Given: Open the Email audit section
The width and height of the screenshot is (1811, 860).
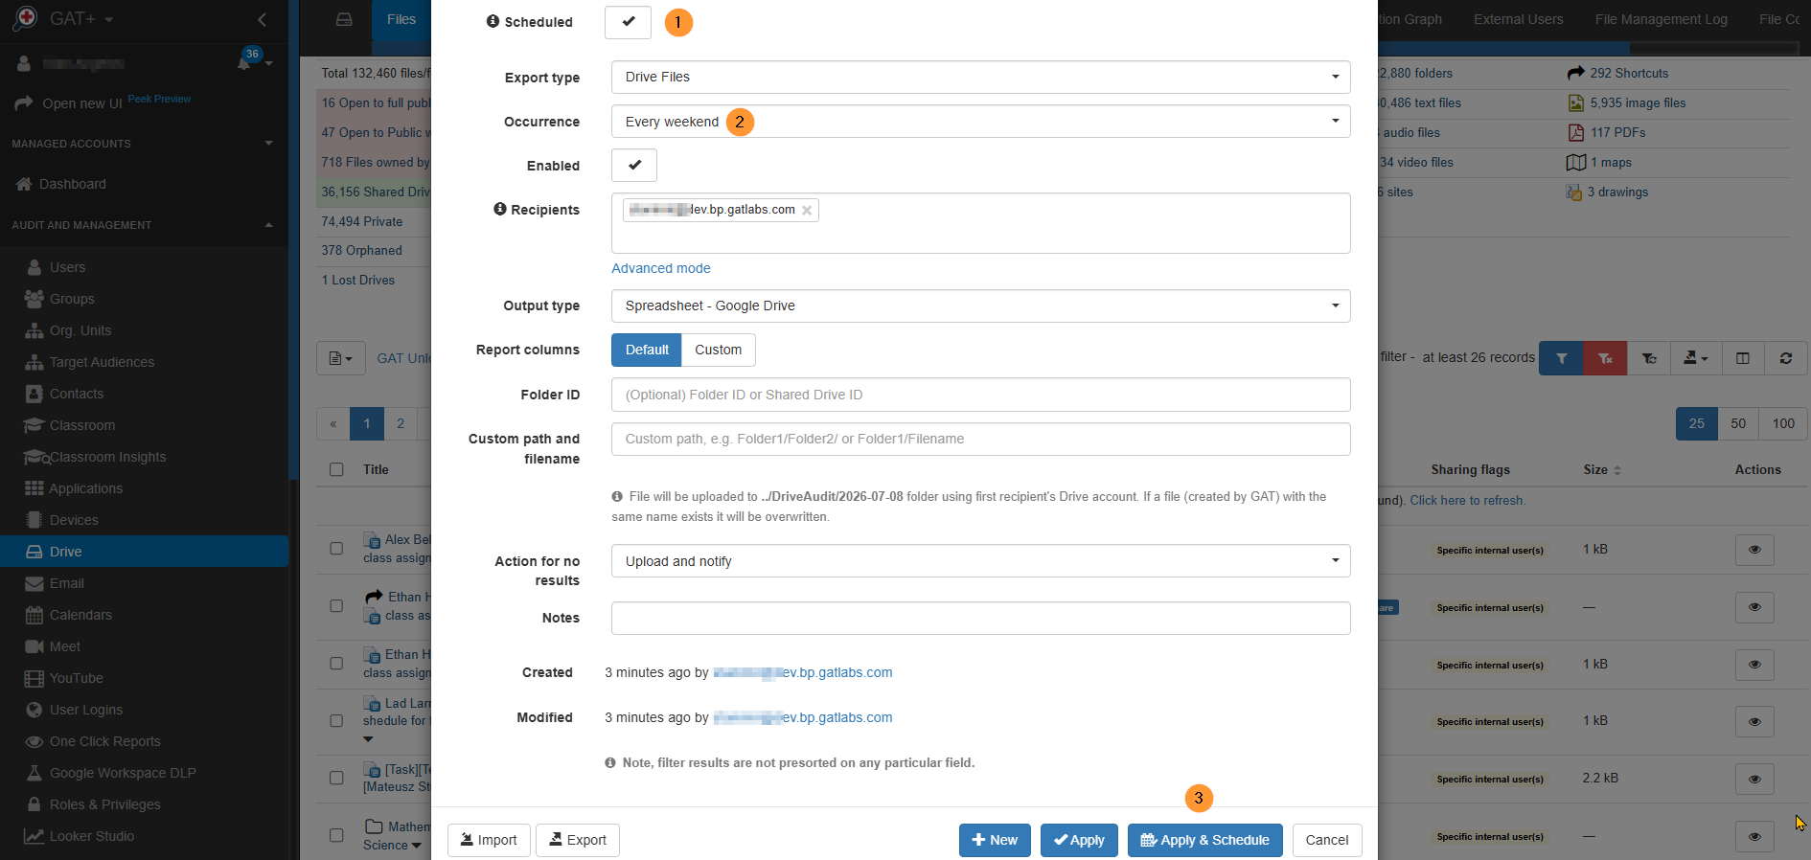Looking at the screenshot, I should (67, 583).
